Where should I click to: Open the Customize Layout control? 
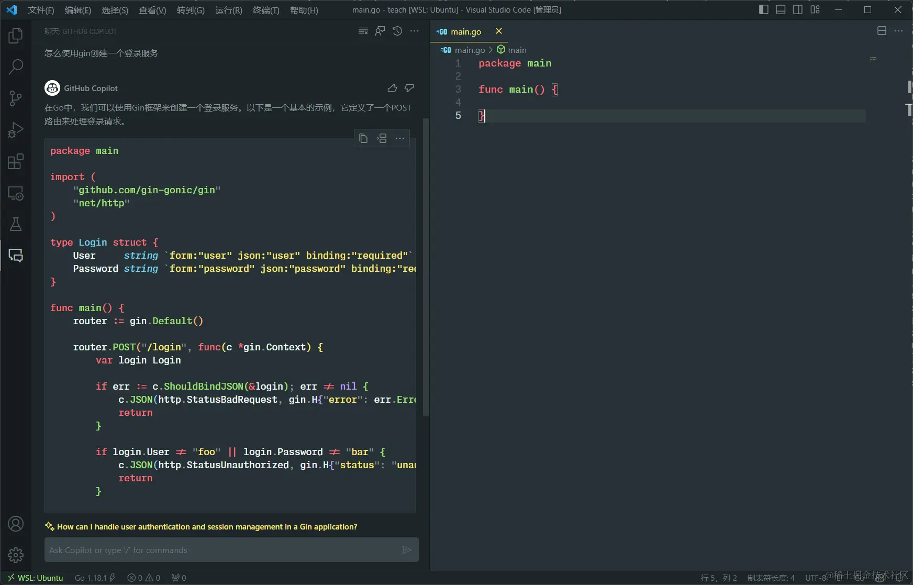click(x=815, y=9)
